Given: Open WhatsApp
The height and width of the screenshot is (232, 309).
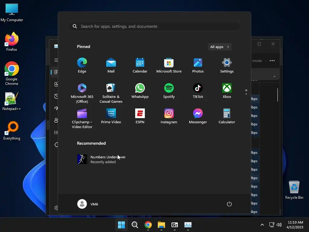Looking at the screenshot, I should tap(140, 91).
